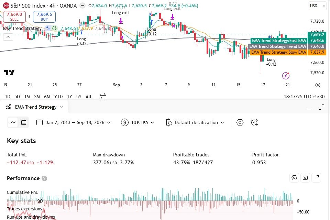This screenshot has height=220, width=330.
Task: Select the YTD time range
Action: coord(58,97)
